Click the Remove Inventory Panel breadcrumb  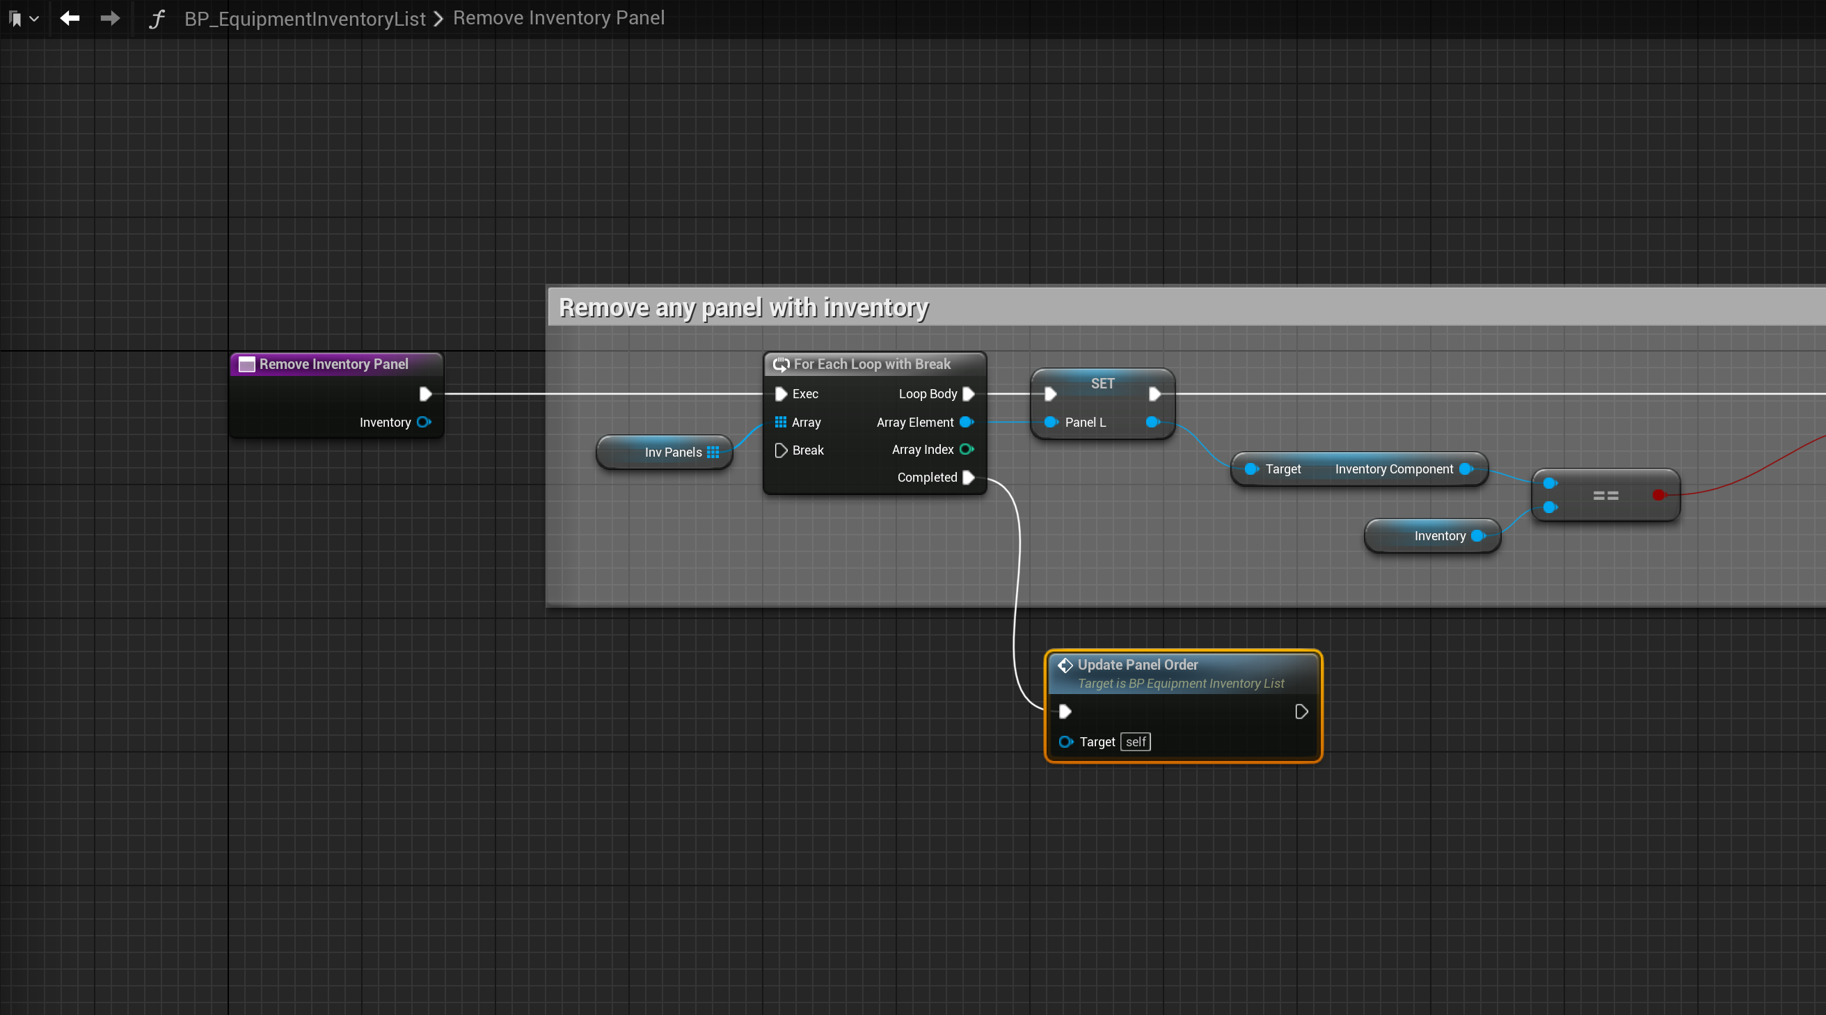click(559, 17)
